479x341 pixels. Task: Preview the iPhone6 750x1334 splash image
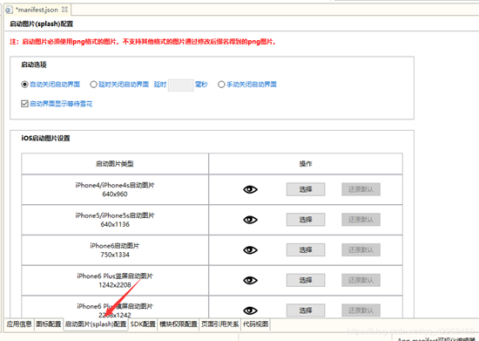tap(250, 250)
